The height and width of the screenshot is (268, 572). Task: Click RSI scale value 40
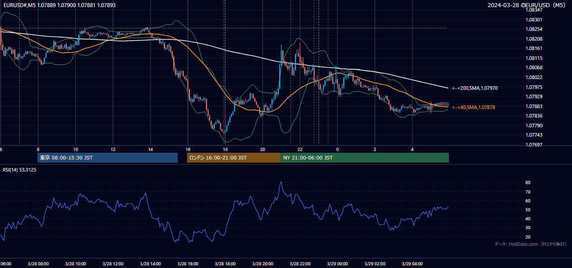528,218
